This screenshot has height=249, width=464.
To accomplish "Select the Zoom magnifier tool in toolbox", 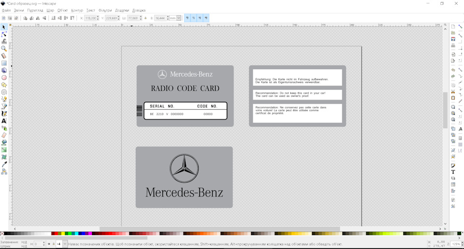I will 4,49.
